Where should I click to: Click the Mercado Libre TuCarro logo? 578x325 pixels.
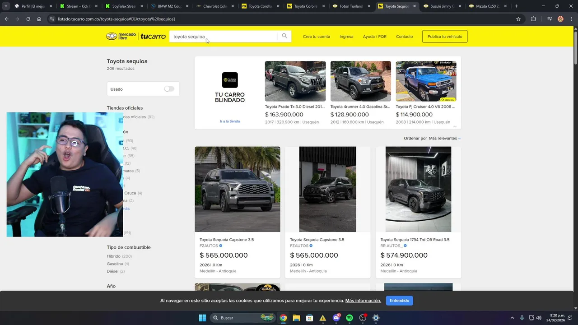tap(136, 37)
